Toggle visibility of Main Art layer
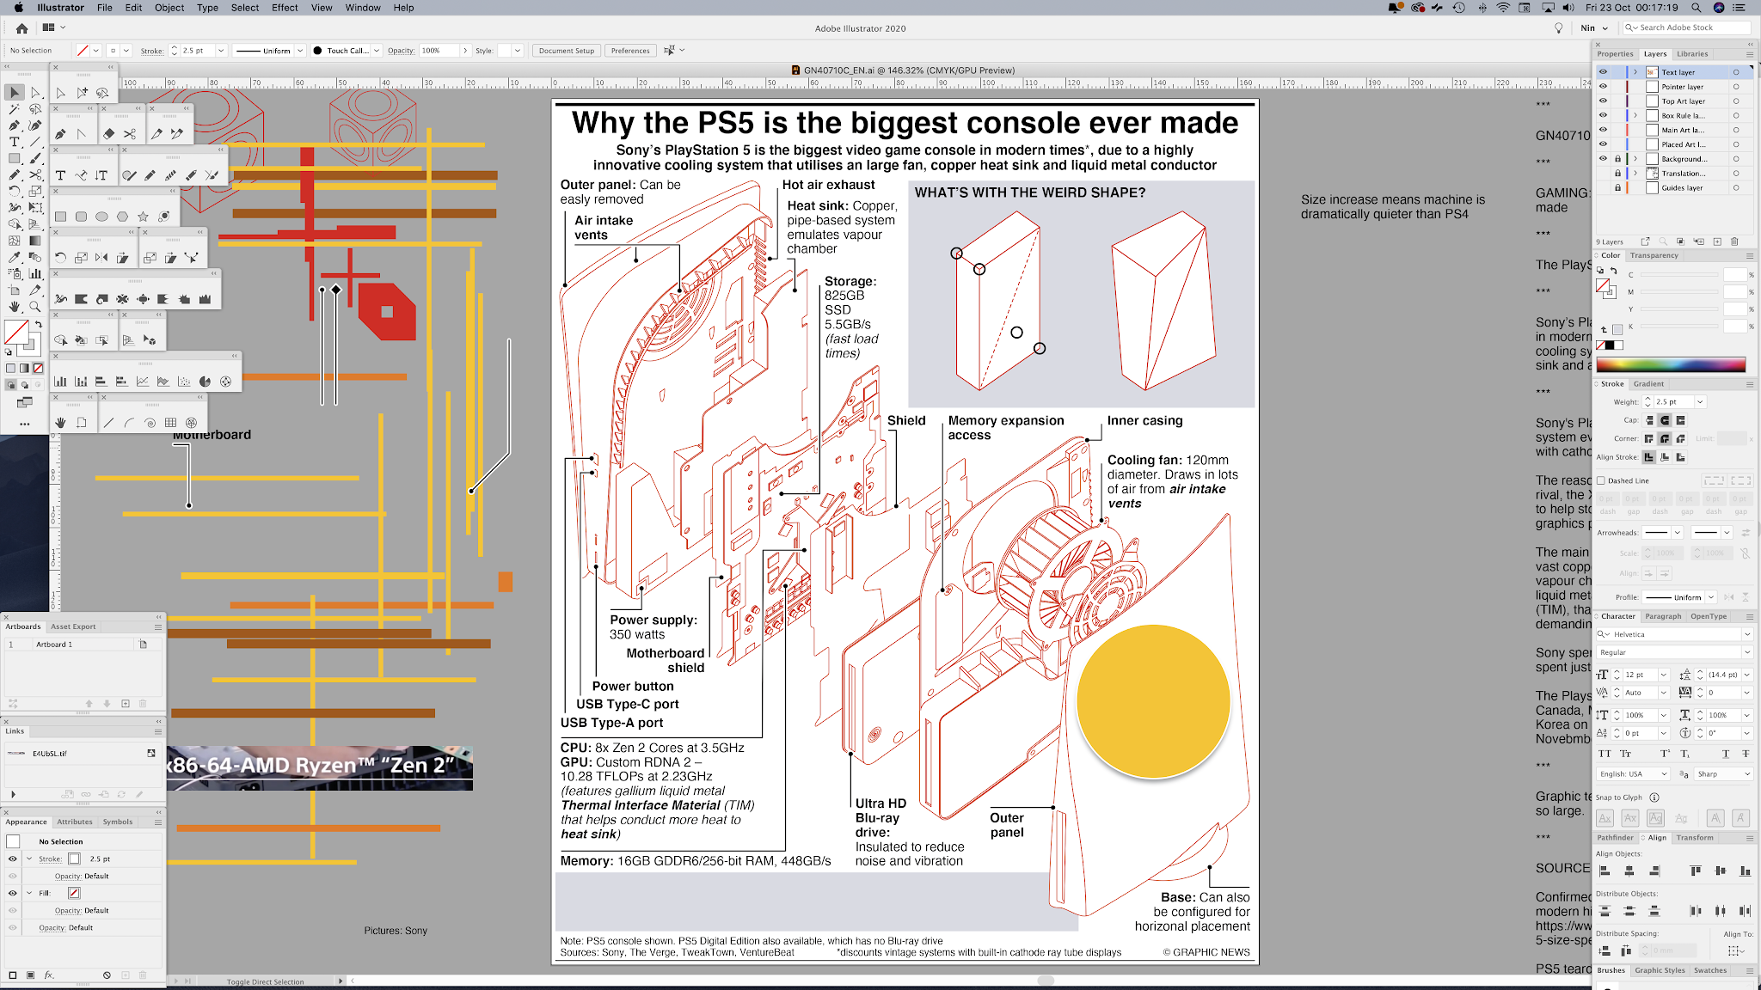 coord(1603,130)
